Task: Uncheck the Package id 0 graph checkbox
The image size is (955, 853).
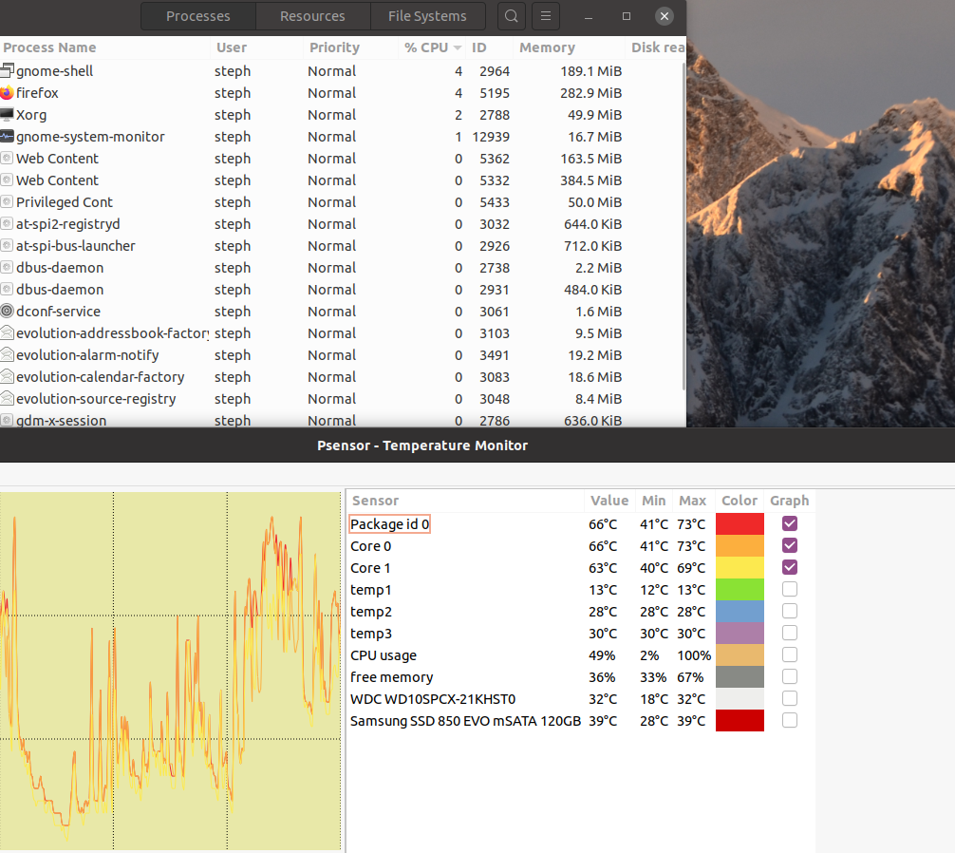Action: click(789, 523)
